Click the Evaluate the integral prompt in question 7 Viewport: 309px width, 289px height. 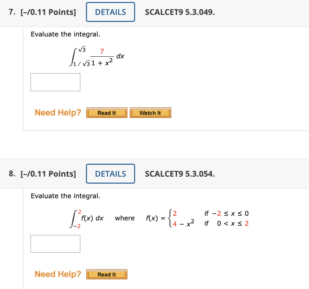(65, 34)
